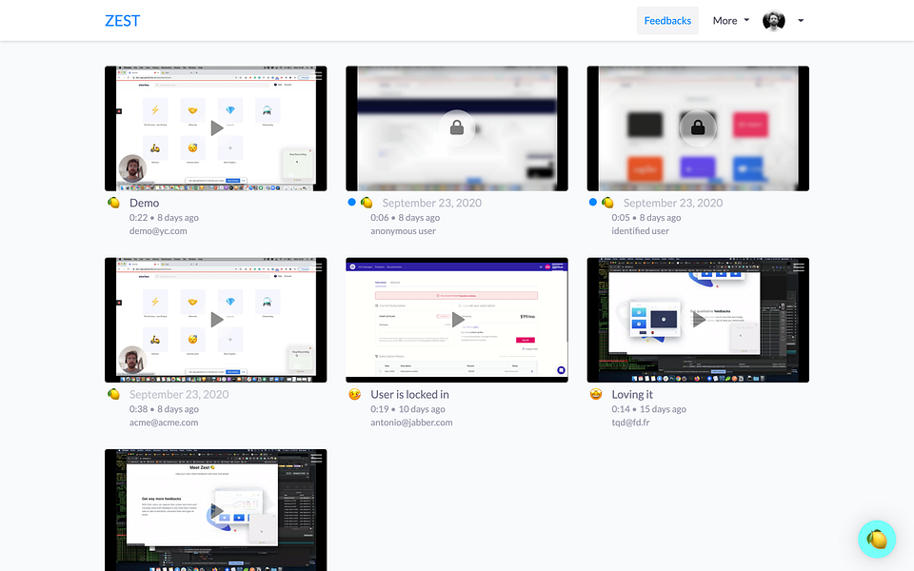The height and width of the screenshot is (571, 914).
Task: Play the Meet Zest video thumbnail
Action: click(216, 511)
